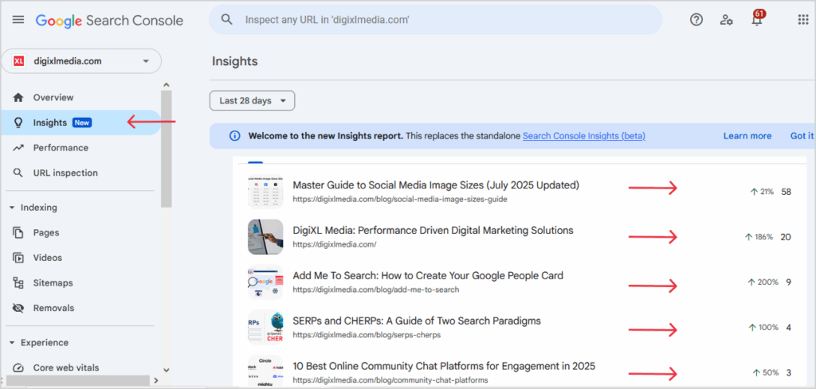The image size is (816, 389).
Task: Click Add Me To Search title
Action: tap(428, 275)
